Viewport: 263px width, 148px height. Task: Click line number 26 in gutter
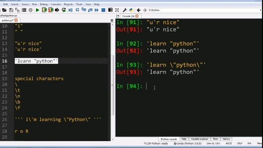(5, 120)
